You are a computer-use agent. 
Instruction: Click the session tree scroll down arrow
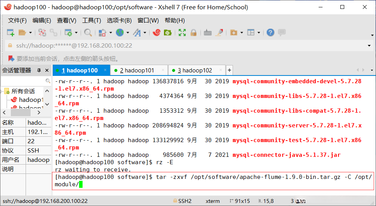(47, 104)
